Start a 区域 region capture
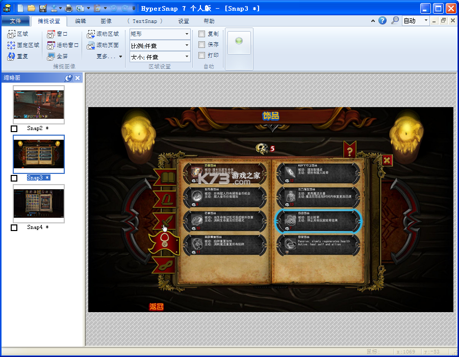 17,34
